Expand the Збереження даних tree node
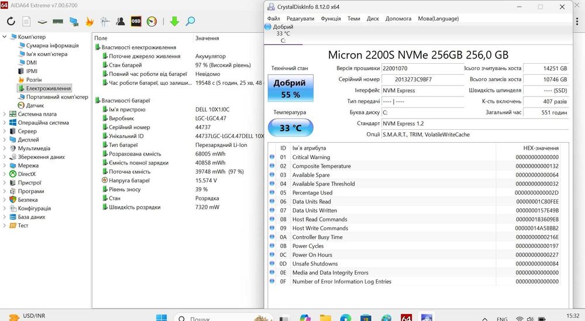The image size is (585, 321). point(5,157)
